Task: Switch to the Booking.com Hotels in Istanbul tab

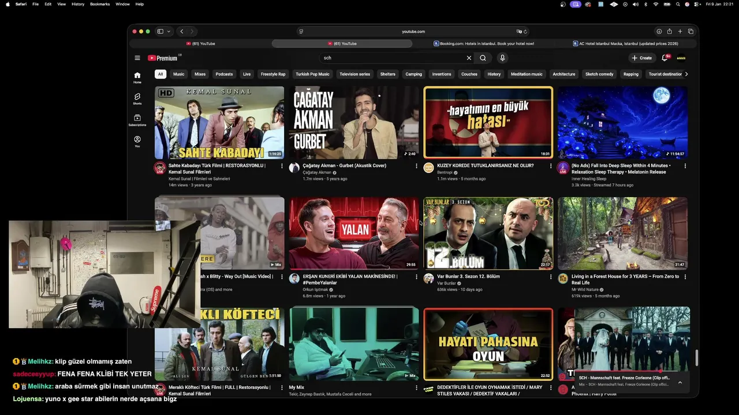Action: (484, 43)
